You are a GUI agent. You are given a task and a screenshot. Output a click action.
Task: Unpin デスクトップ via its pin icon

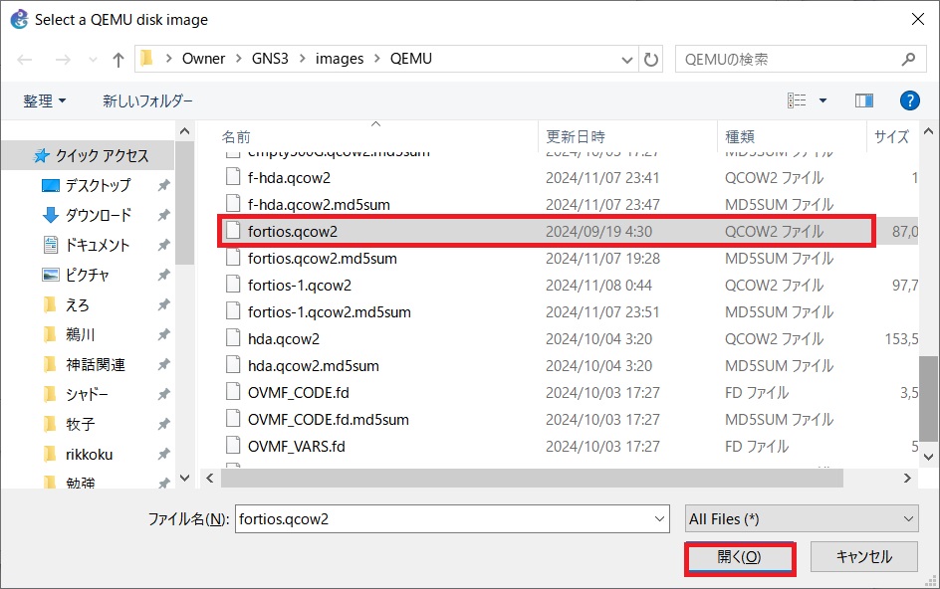163,186
